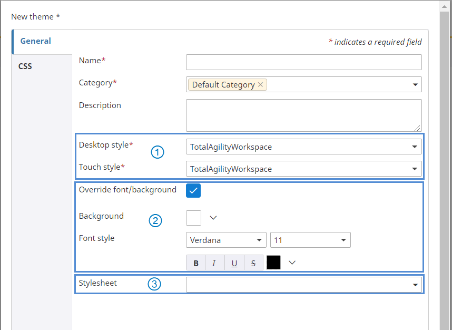
Task: Click the black font color swatch
Action: (x=273, y=263)
